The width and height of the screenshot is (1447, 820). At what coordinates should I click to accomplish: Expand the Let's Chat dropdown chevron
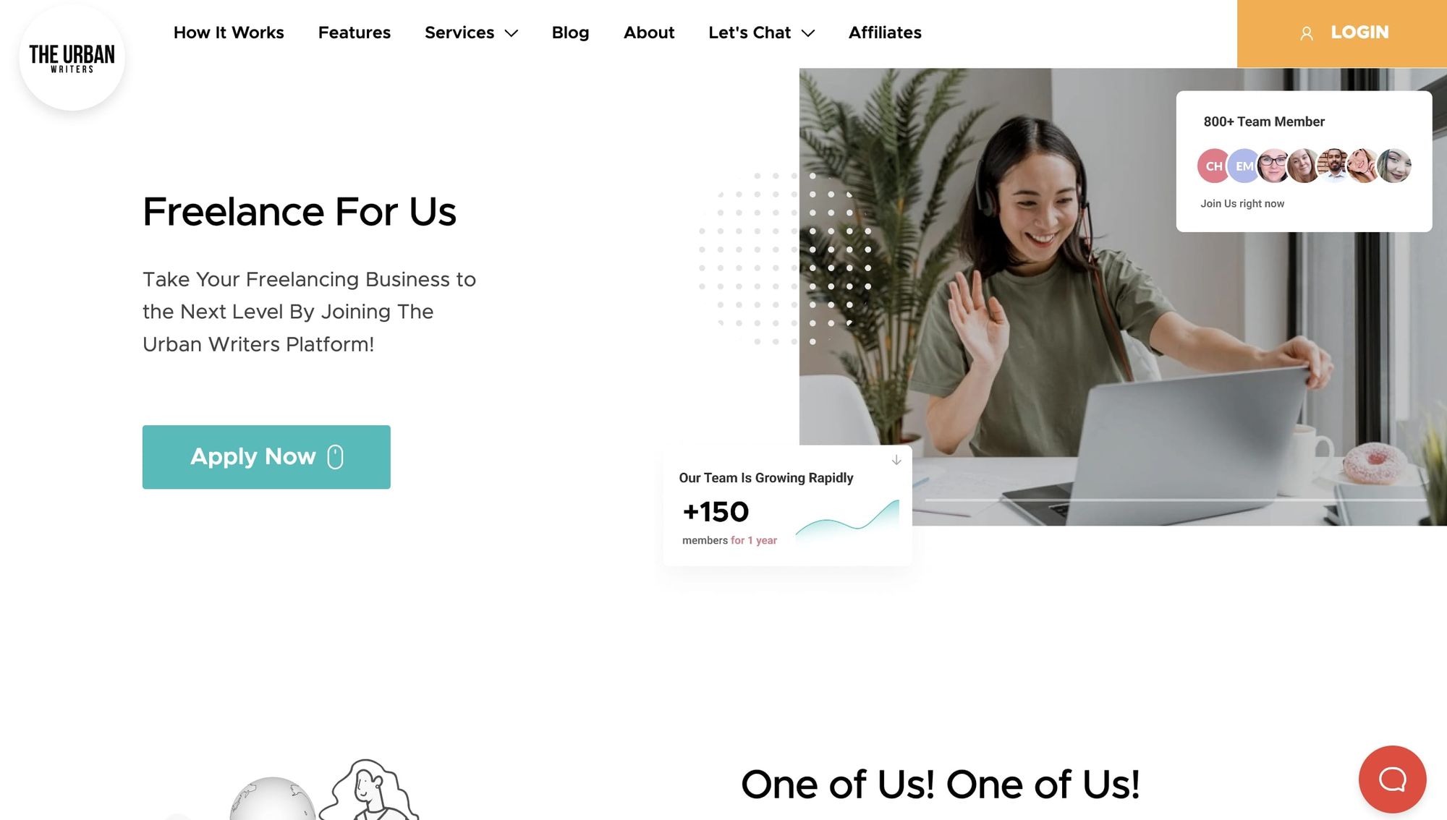(x=808, y=33)
